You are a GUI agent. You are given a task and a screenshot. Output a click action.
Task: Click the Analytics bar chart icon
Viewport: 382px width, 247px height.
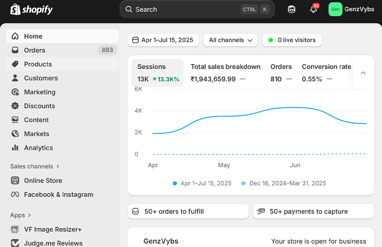coord(15,148)
